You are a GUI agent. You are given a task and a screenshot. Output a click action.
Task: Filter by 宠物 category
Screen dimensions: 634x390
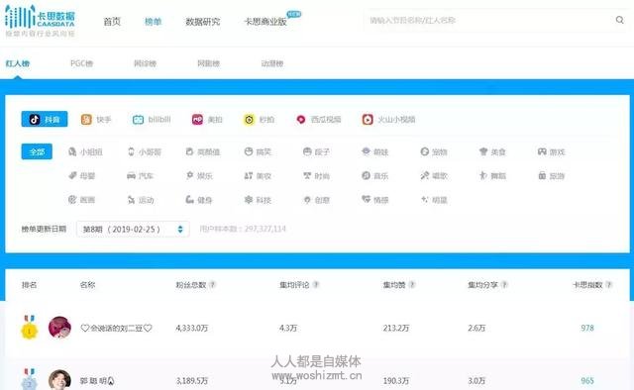point(434,152)
